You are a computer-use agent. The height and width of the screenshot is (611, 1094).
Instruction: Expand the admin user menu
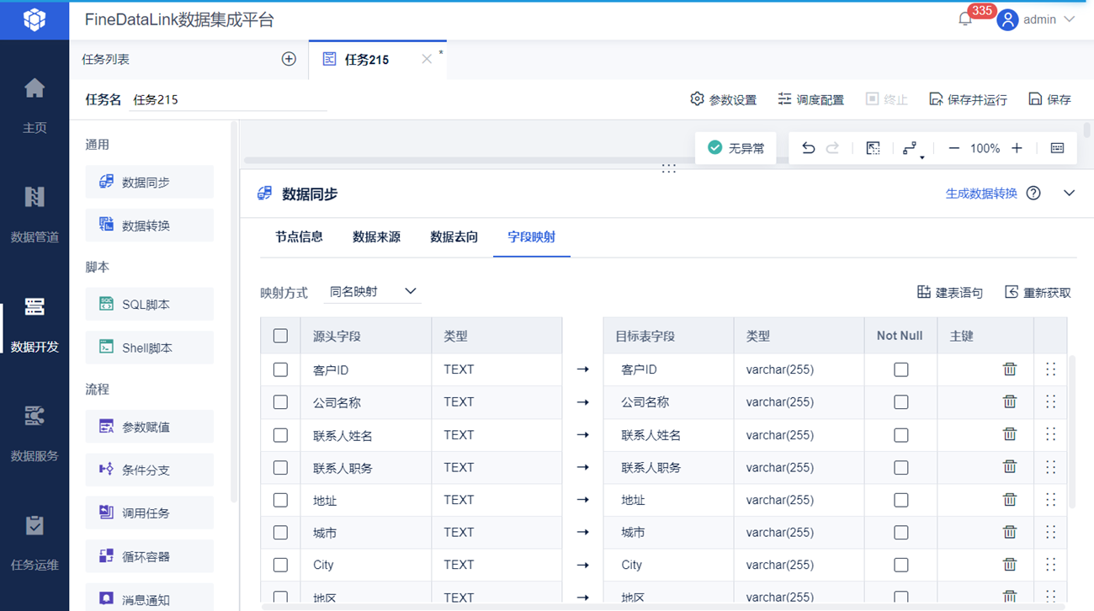click(1037, 19)
